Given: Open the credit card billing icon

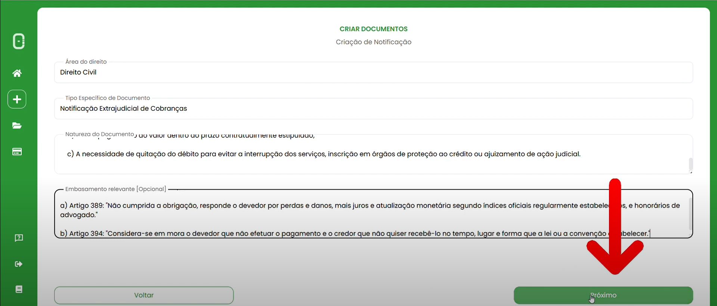Looking at the screenshot, I should click(17, 152).
